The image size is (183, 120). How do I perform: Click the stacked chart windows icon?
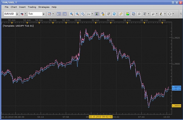click(x=134, y=14)
